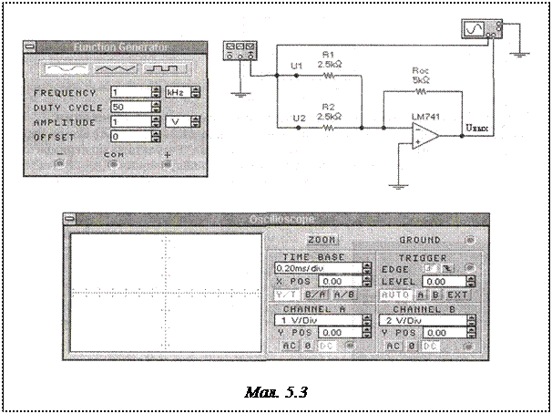Adjust the amplitude value spinner
This screenshot has height=414, width=552.
point(156,122)
